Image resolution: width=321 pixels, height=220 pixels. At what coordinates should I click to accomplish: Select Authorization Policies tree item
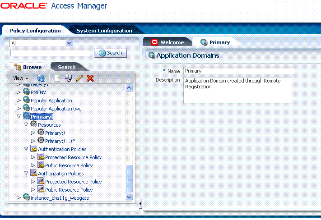point(61,174)
